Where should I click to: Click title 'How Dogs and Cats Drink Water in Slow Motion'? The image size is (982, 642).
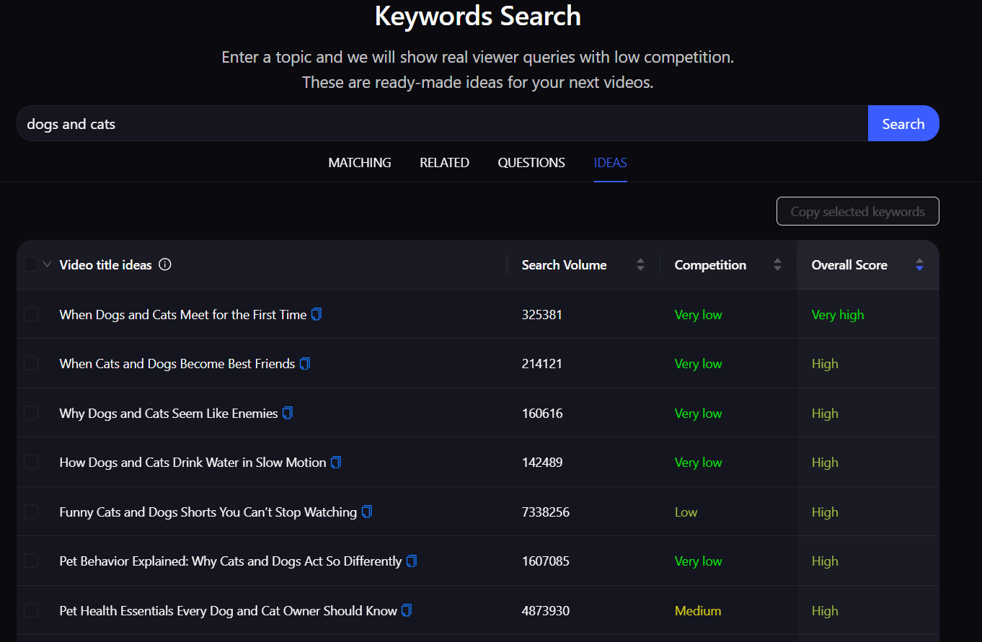tap(193, 463)
